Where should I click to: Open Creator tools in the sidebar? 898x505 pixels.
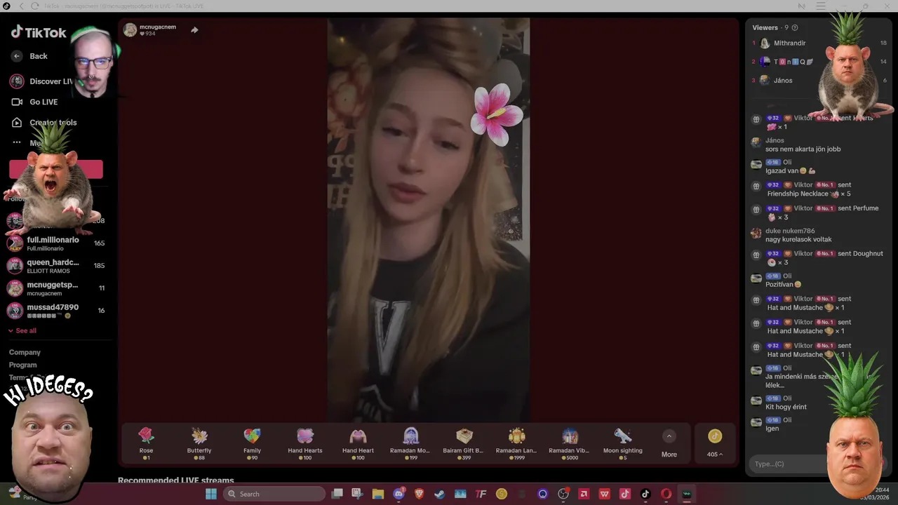[x=53, y=123]
